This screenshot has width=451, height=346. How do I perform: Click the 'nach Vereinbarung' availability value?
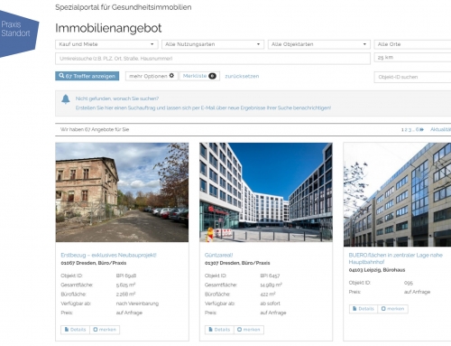(x=137, y=304)
